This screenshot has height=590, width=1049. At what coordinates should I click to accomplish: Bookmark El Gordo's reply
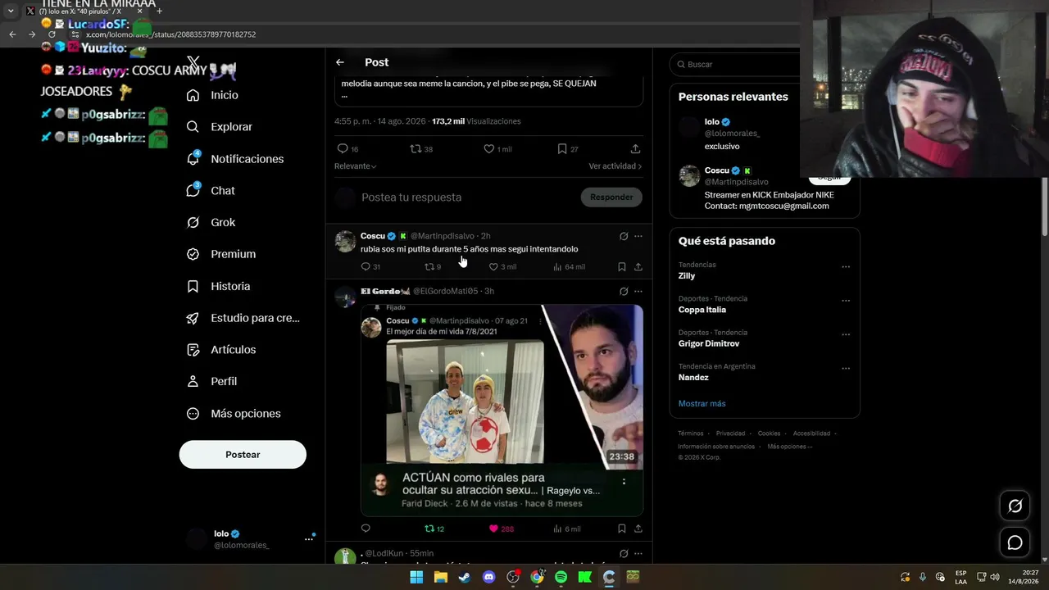point(622,529)
